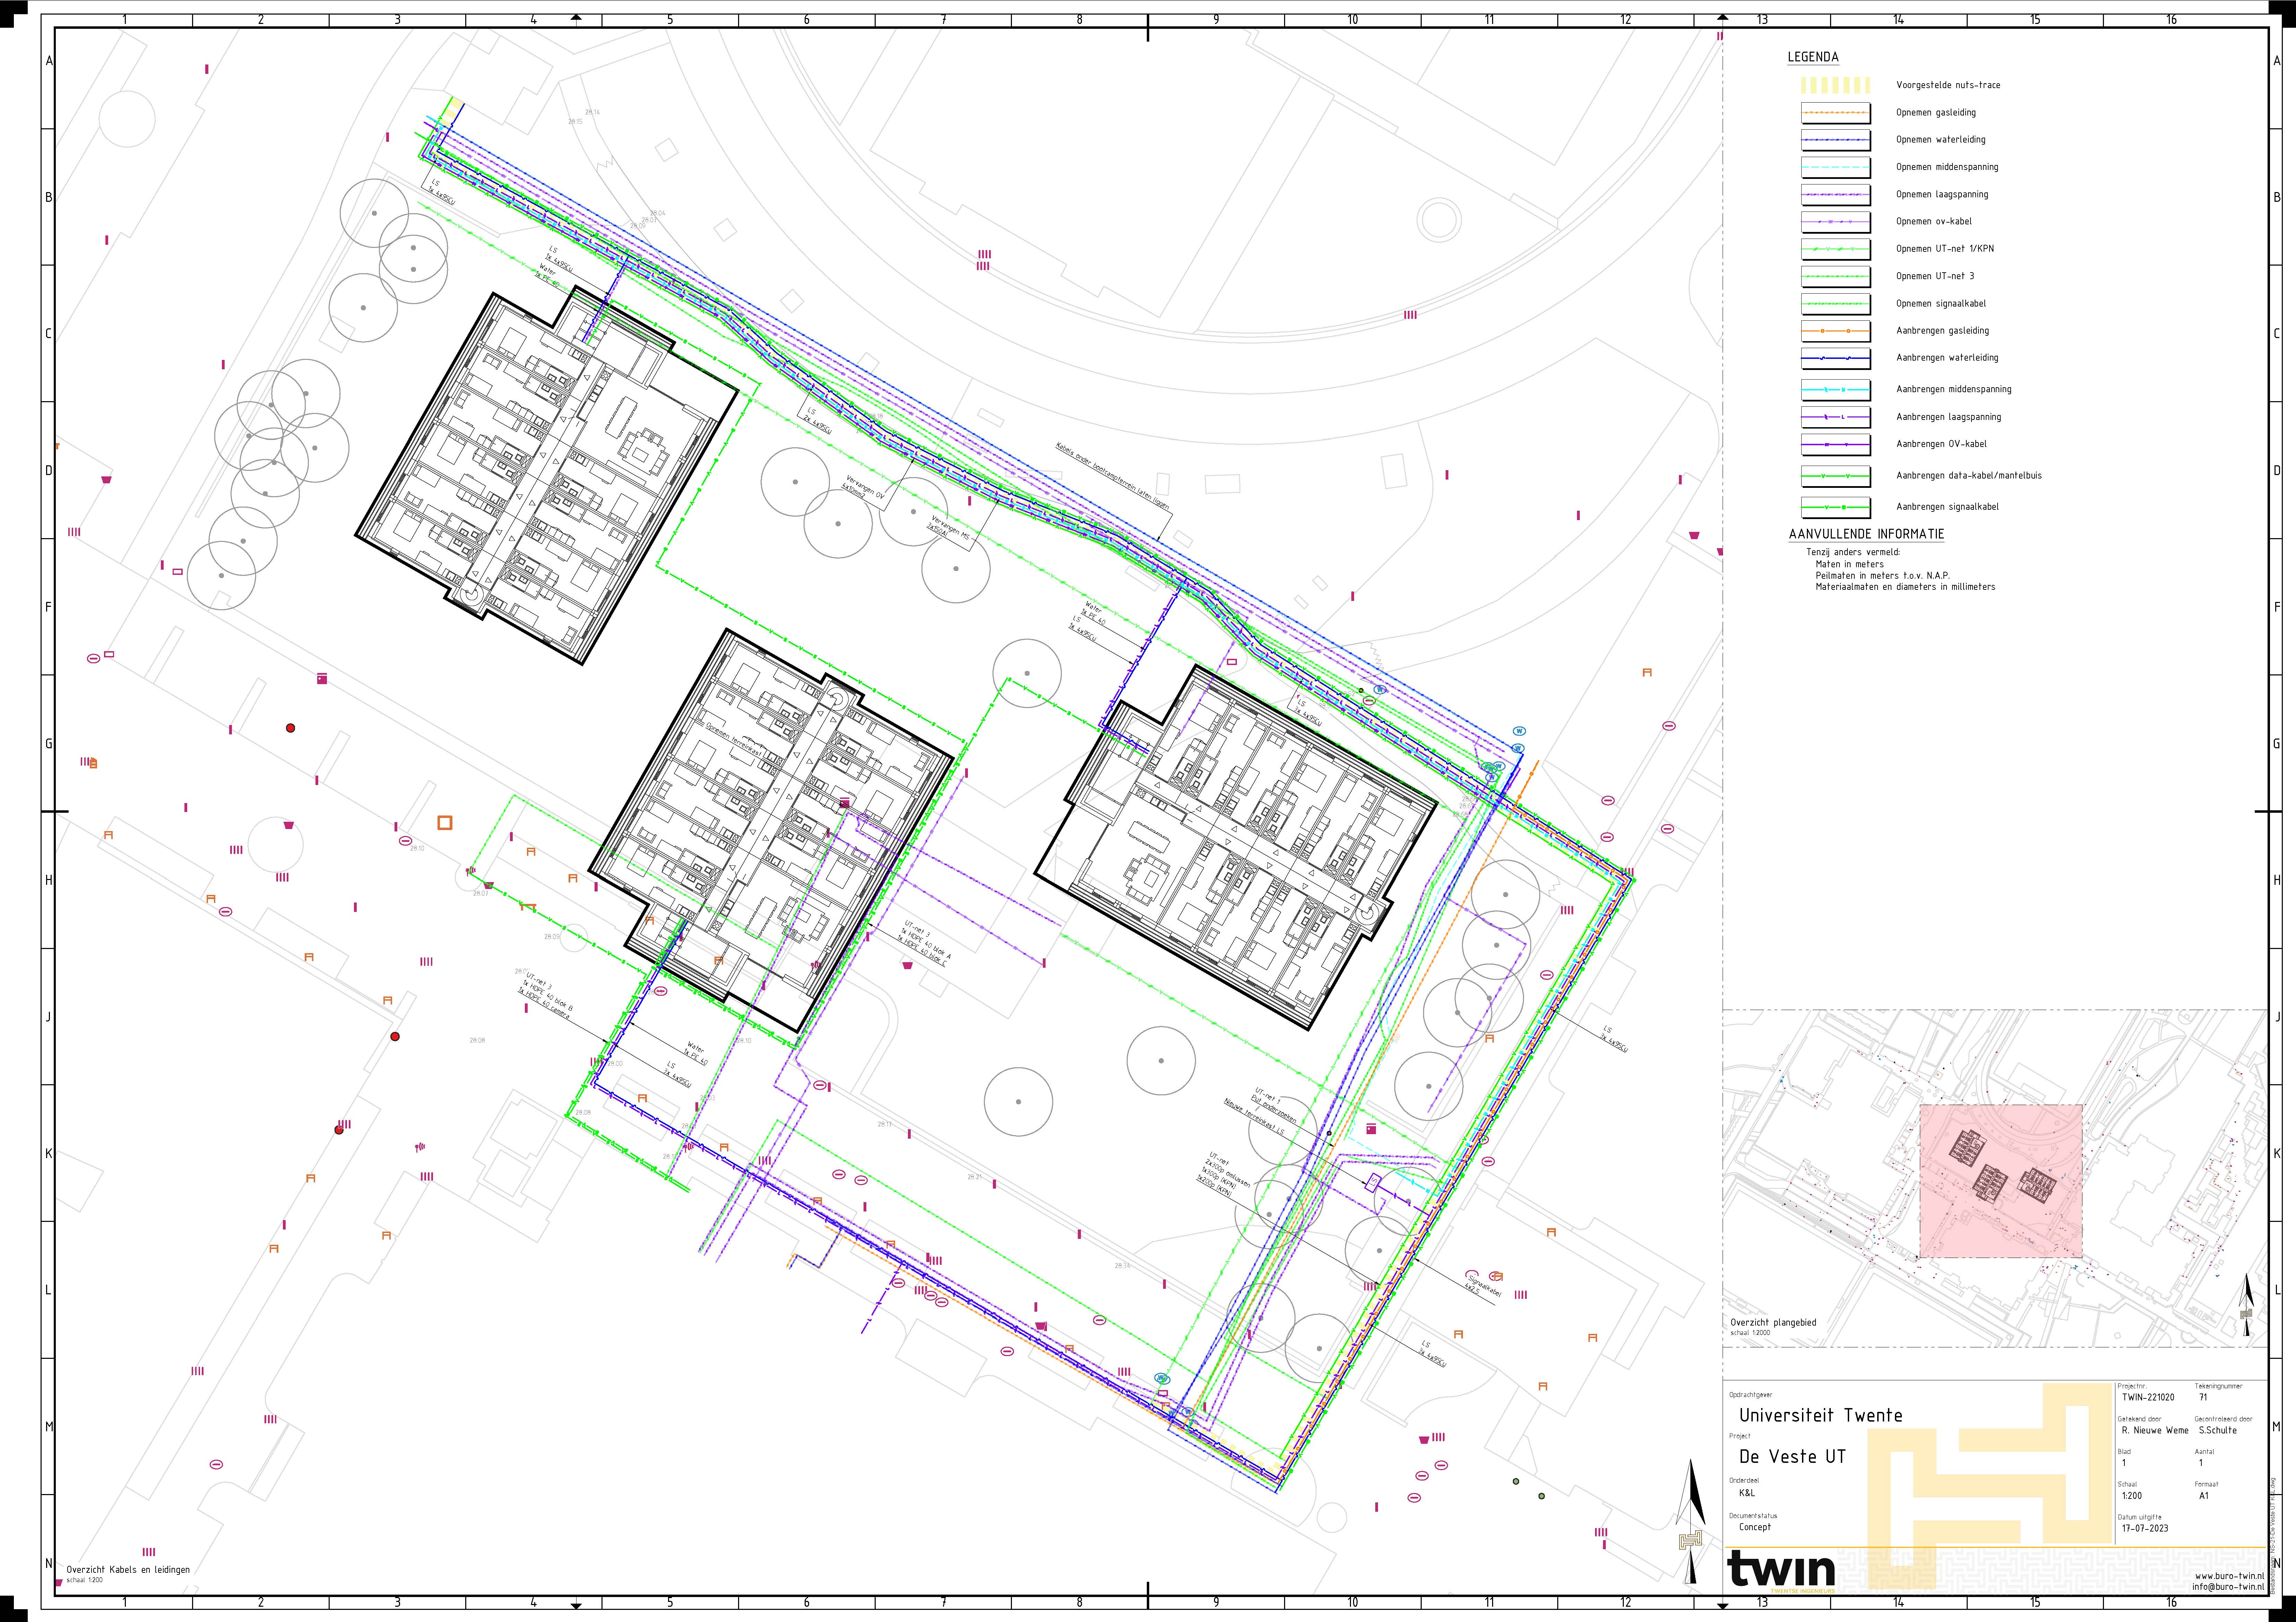
Task: Click the document status 'Concept'
Action: (1754, 1527)
